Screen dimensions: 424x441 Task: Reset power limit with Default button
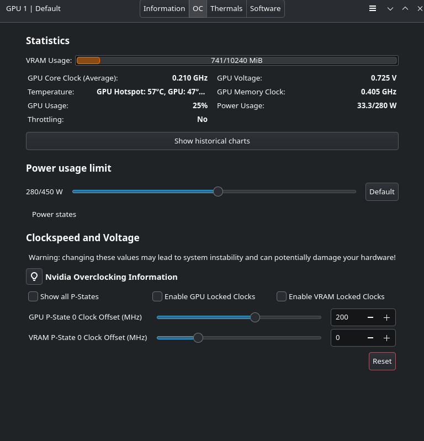tap(382, 192)
